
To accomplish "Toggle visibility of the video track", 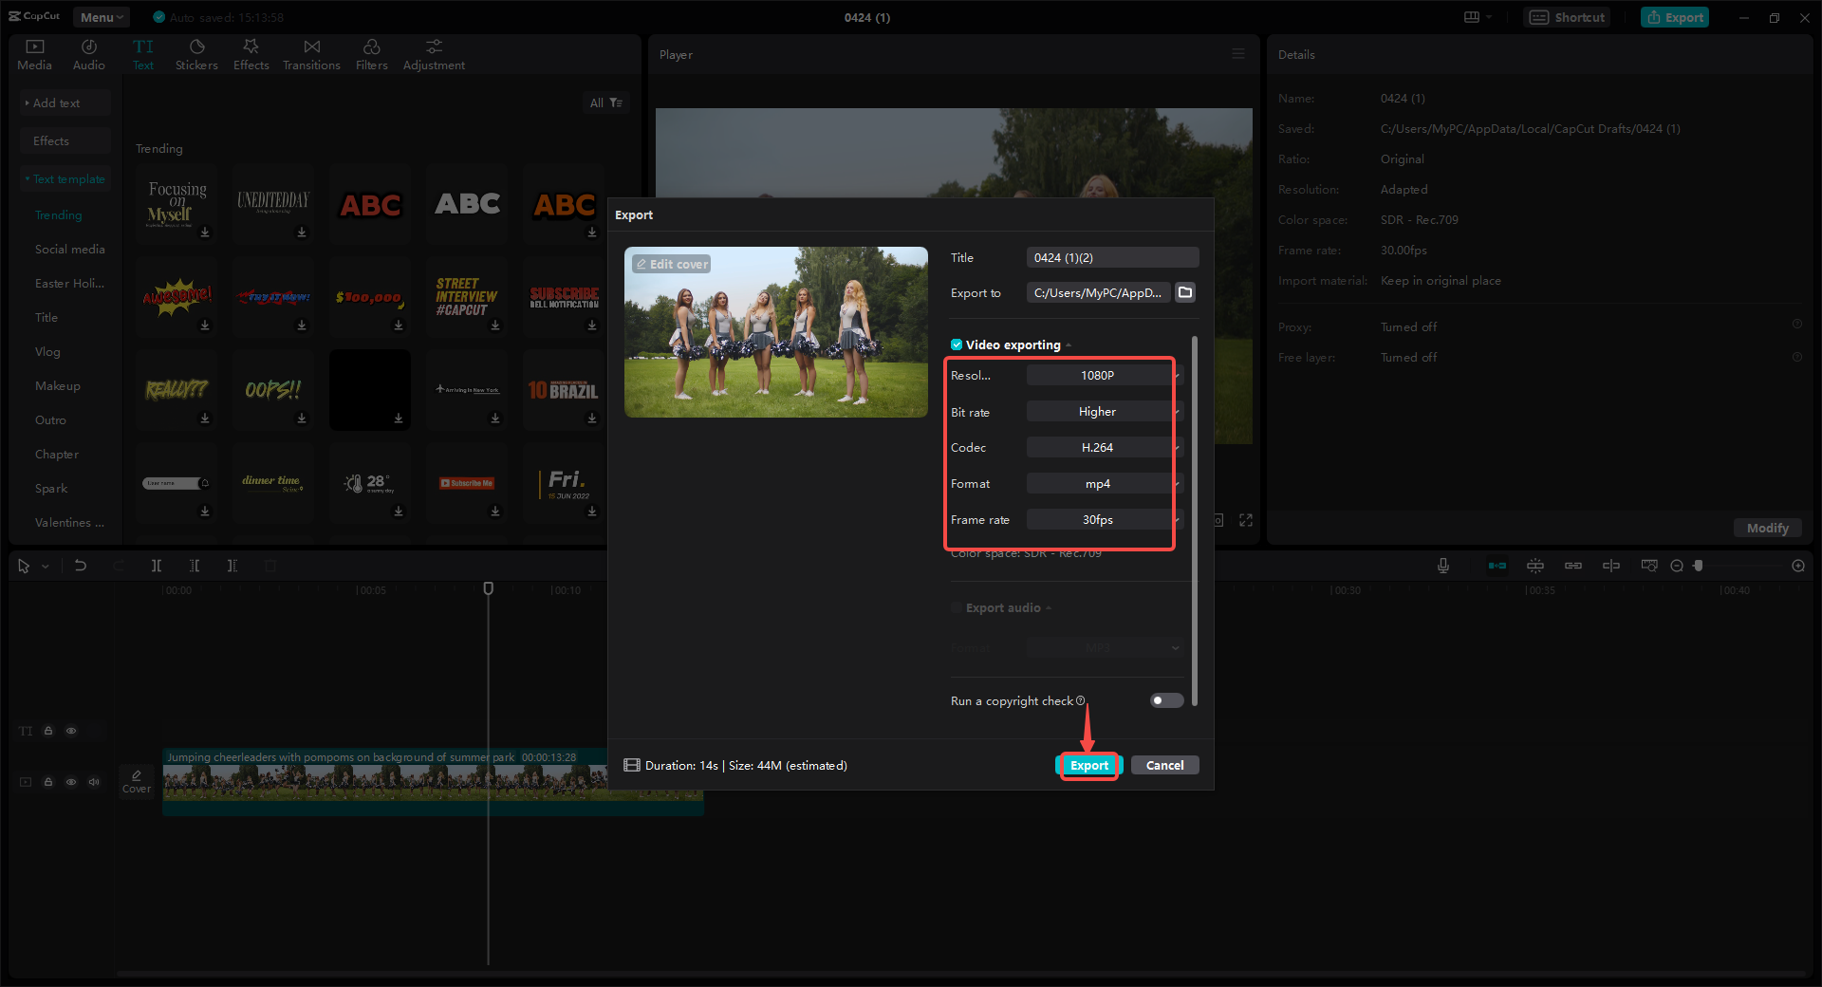I will click(x=71, y=782).
